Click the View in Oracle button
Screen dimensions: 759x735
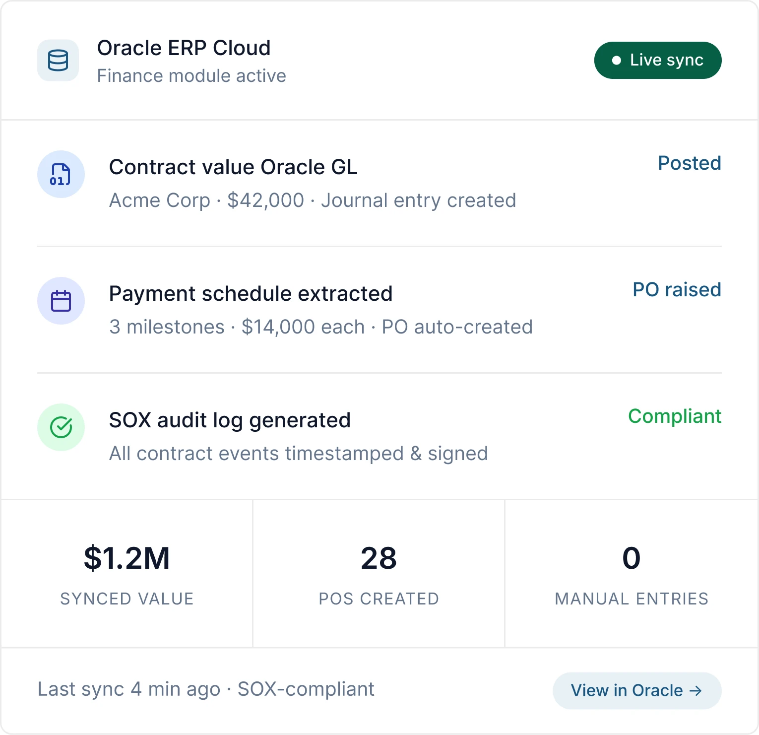tap(636, 690)
